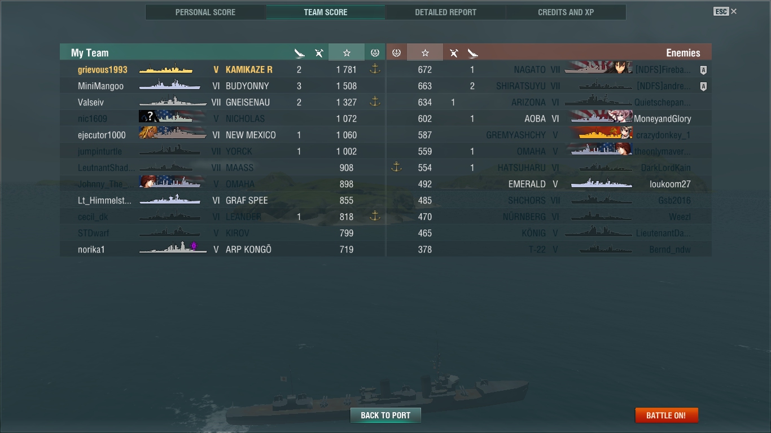Open the Credits and XP tab

(566, 12)
